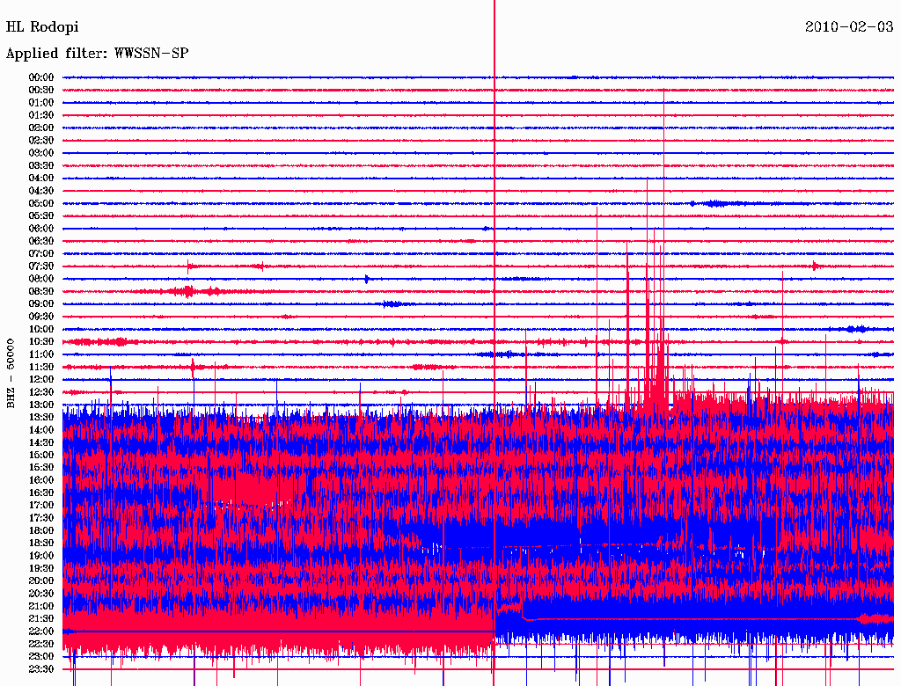Click the '05:30' time label

tap(41, 216)
